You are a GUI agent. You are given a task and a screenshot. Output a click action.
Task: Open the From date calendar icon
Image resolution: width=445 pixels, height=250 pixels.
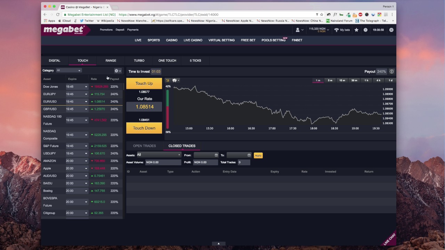[x=216, y=155]
